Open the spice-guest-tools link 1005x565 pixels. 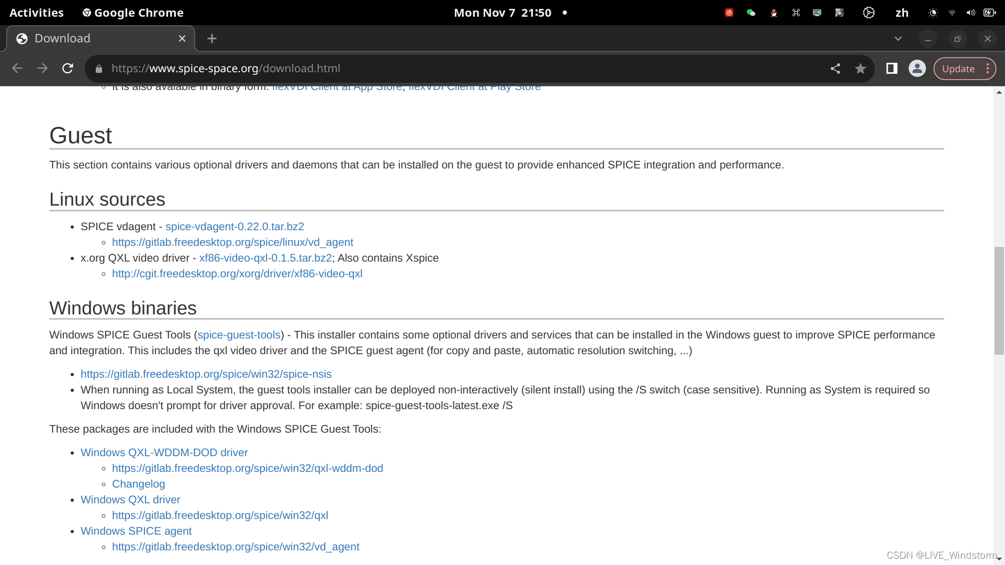pos(239,335)
